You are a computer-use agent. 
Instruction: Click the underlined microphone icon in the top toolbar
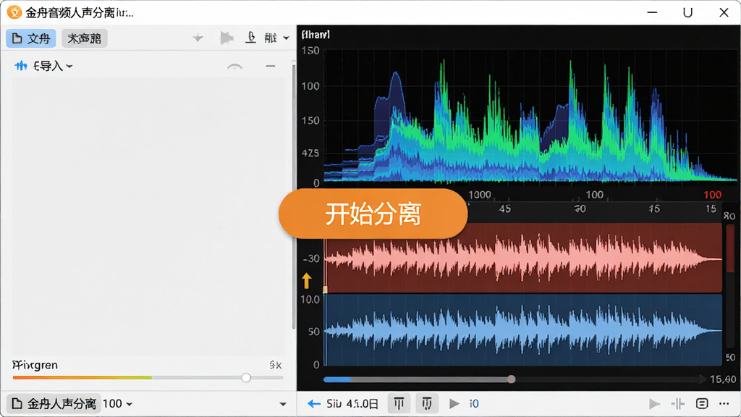(x=251, y=38)
